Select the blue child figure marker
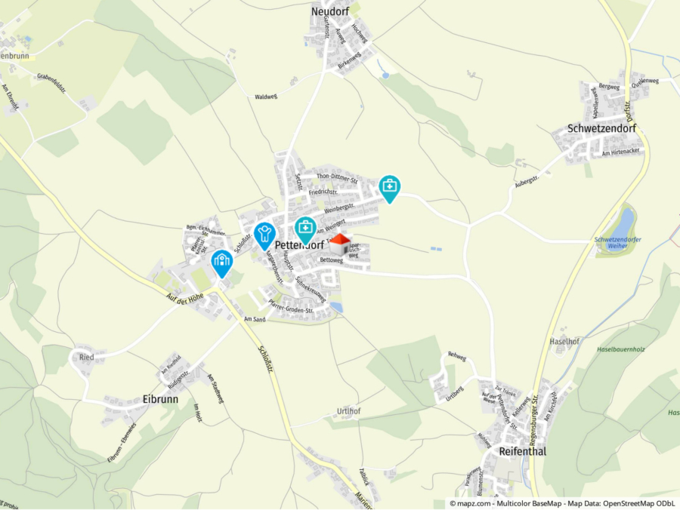Viewport: 680px width, 510px height. (264, 236)
